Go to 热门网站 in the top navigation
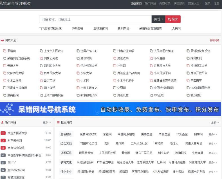Image resolution: width=222 pixels, height=179 pixels. coord(150,3)
